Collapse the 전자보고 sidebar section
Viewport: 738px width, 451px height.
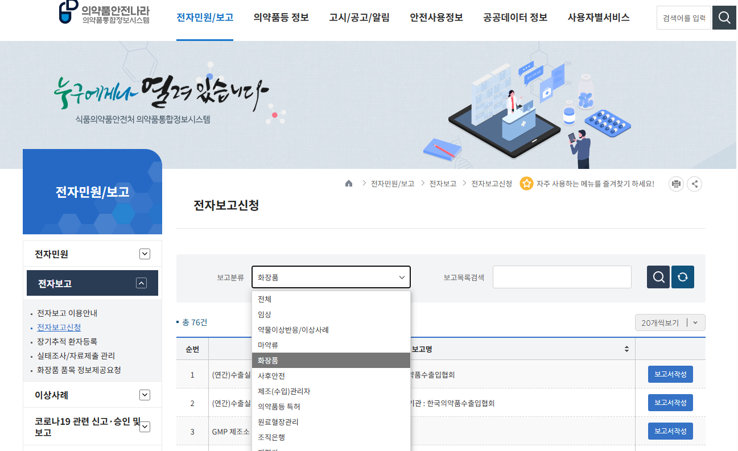pos(141,283)
